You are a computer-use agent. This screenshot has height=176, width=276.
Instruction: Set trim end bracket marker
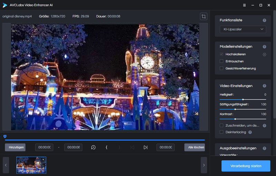tap(119, 147)
